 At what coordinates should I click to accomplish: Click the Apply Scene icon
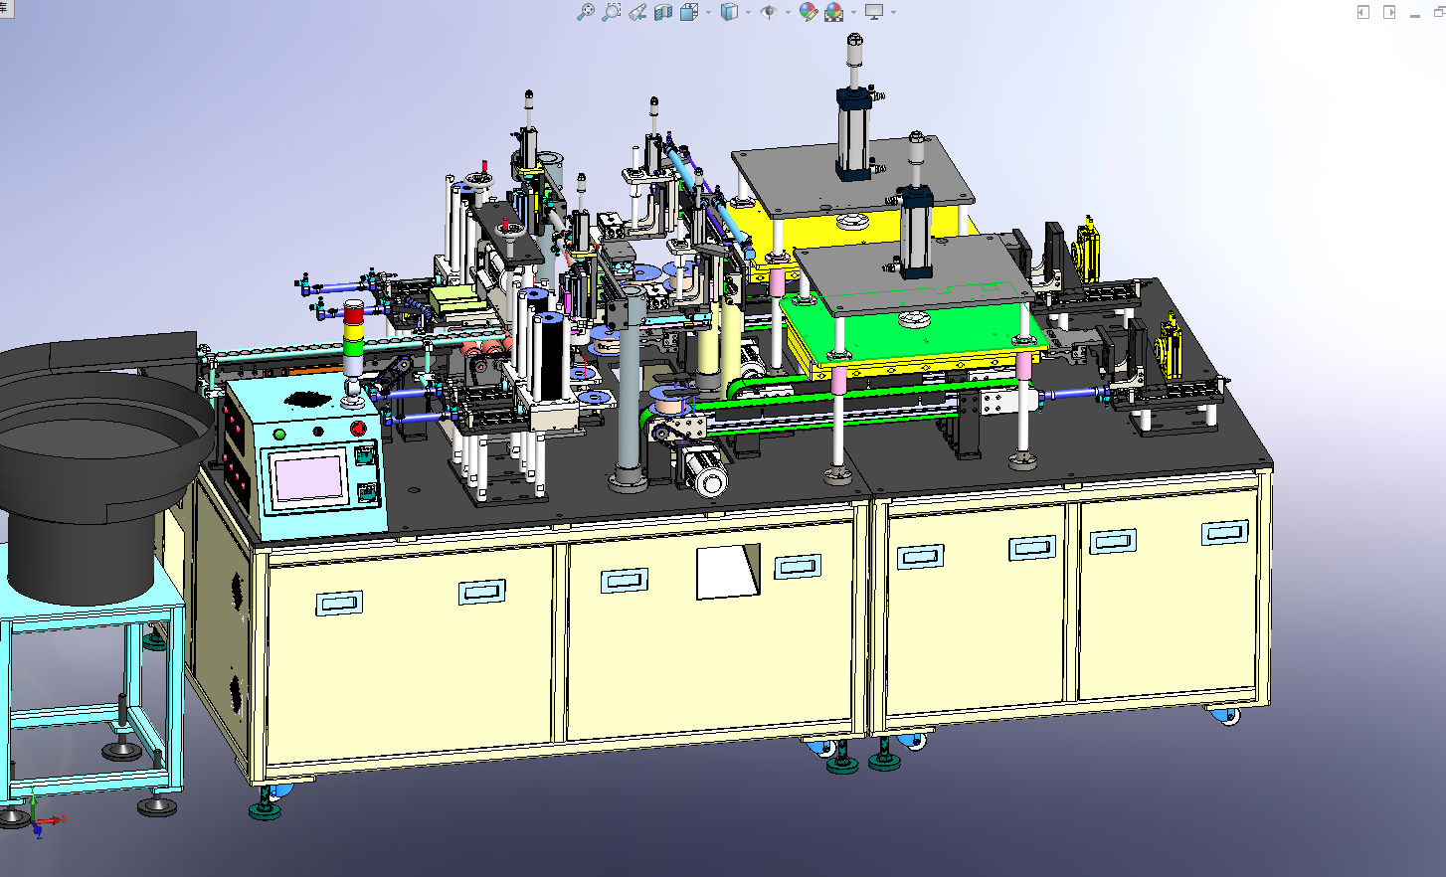coord(834,12)
